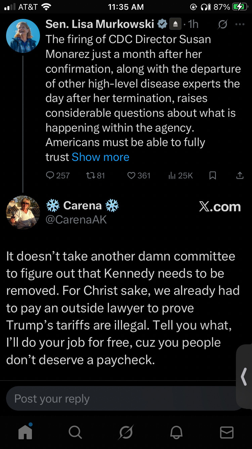Expand the post with Show more
The height and width of the screenshot is (449, 252).
[100, 157]
